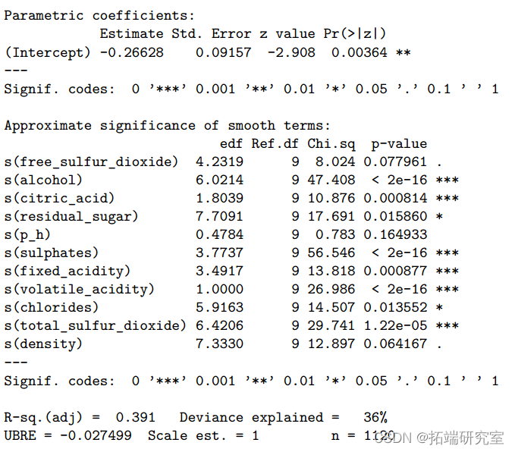Click the Parametric coefficients heading

tap(99, 16)
